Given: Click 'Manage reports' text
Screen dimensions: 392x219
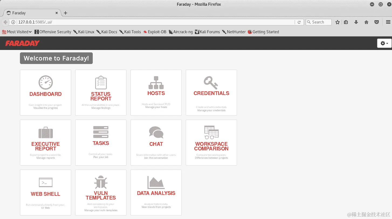Looking at the screenshot, I should click(x=46, y=158).
